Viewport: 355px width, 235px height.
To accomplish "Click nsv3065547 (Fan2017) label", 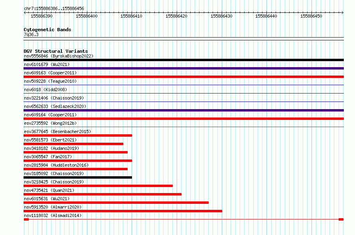I will [x=48, y=157].
